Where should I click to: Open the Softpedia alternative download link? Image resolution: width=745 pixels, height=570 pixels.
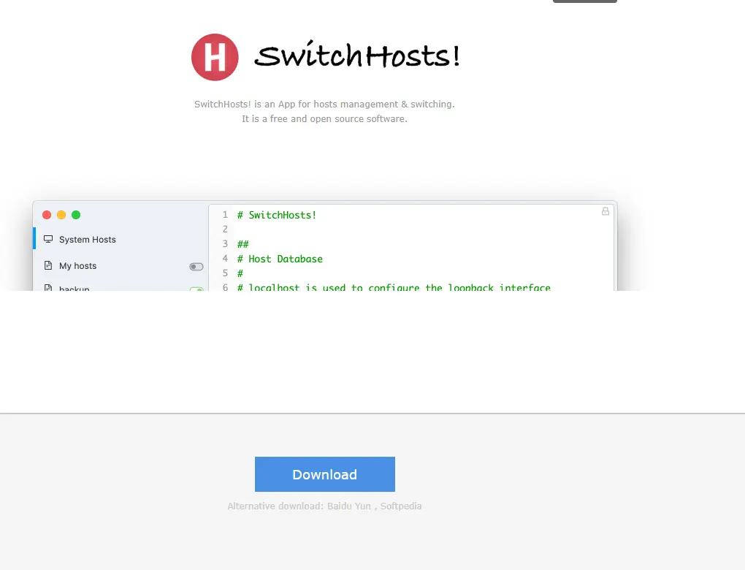(x=401, y=506)
